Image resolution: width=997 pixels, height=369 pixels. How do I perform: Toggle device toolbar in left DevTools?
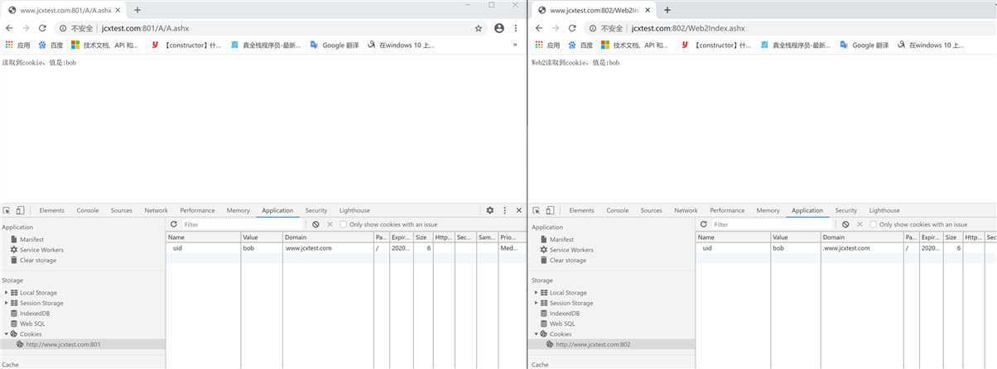click(20, 210)
